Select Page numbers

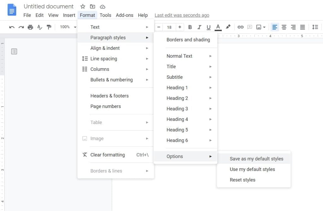[115, 106]
